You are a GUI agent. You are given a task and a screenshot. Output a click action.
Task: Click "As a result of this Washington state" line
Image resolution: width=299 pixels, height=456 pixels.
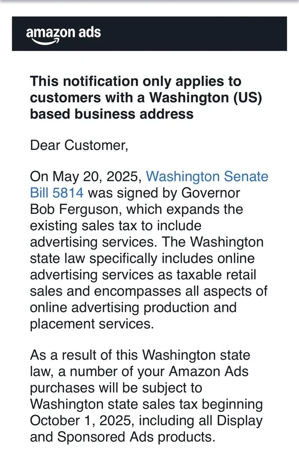pyautogui.click(x=141, y=355)
